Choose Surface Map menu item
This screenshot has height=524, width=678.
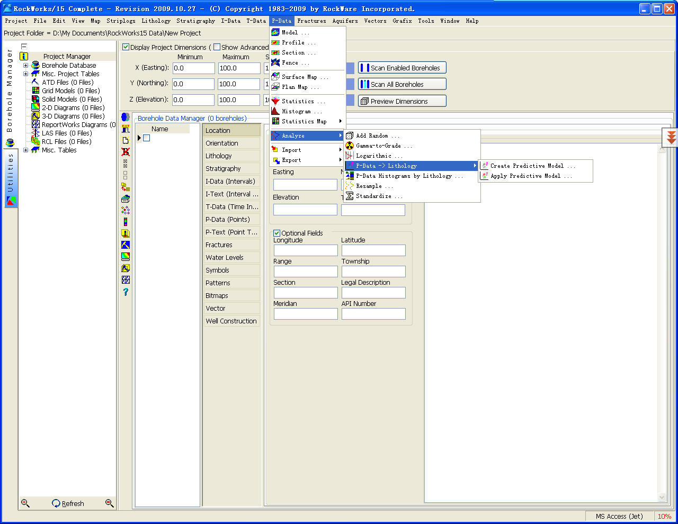point(307,77)
